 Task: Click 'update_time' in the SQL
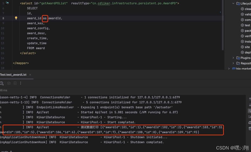click(37, 43)
